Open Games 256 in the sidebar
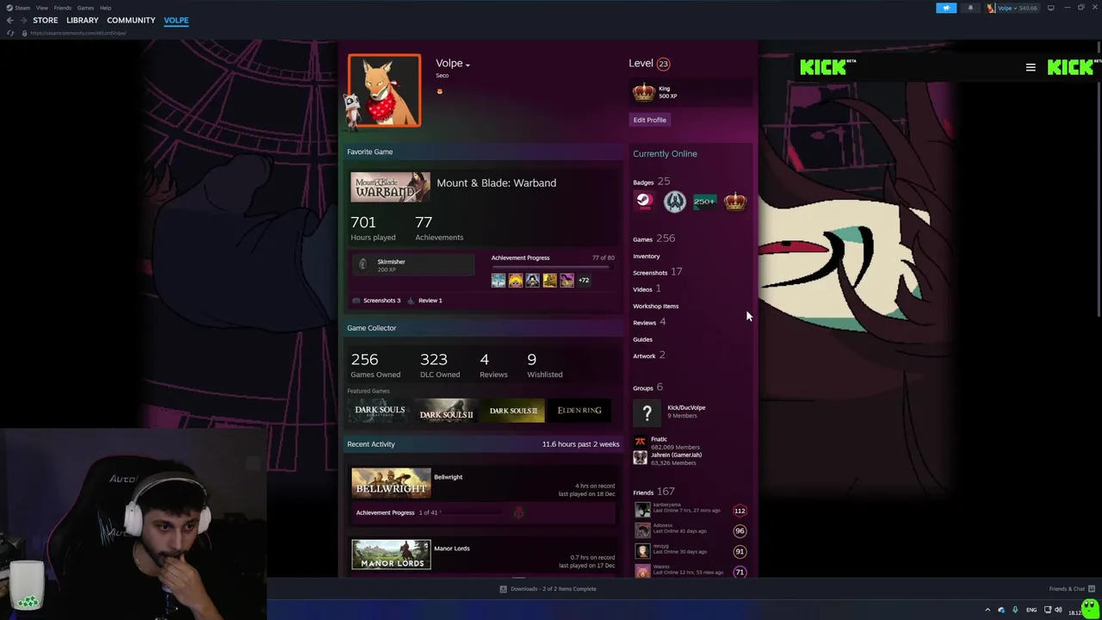 [x=654, y=239]
